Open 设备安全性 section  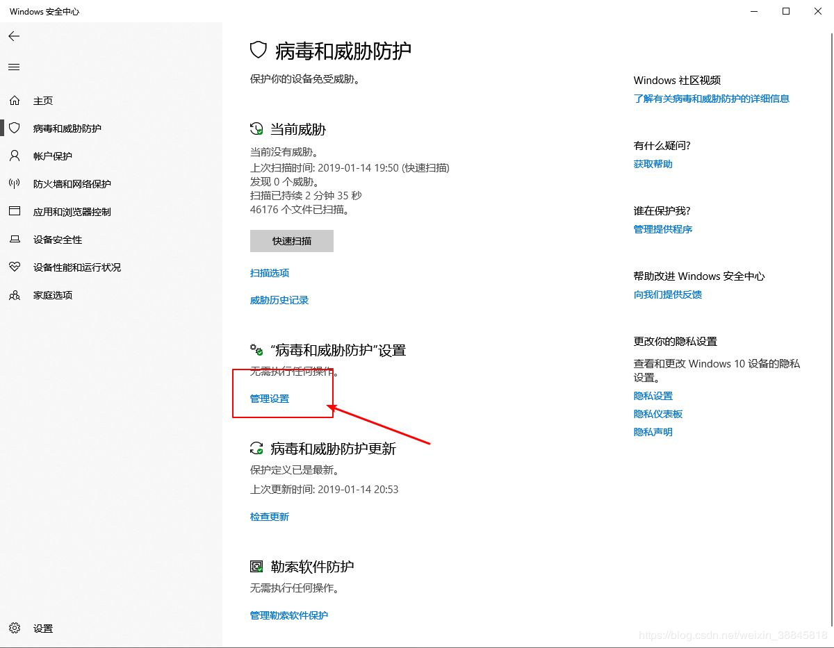[x=58, y=240]
